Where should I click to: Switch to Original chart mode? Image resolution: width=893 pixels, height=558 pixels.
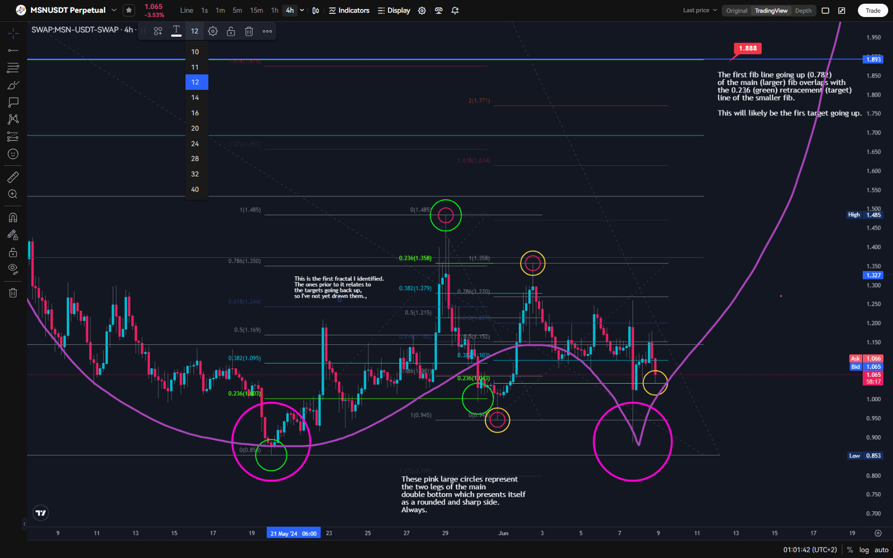click(737, 11)
